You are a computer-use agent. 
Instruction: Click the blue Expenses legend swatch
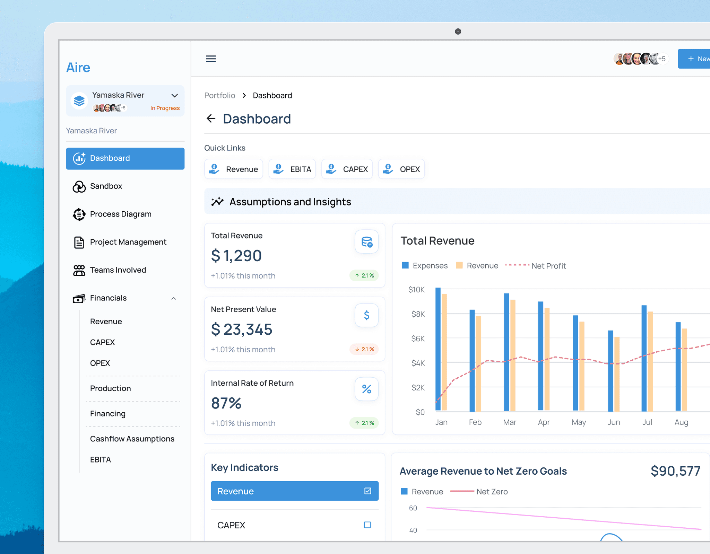tap(405, 265)
